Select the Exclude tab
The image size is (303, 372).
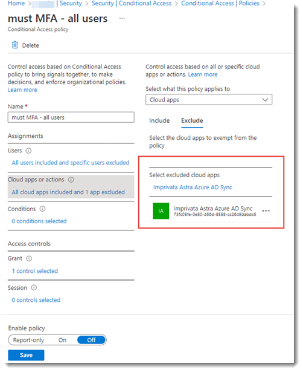coord(192,121)
